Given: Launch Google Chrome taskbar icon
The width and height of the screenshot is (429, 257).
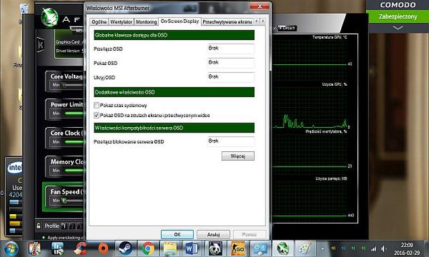Looking at the screenshot, I should [147, 248].
